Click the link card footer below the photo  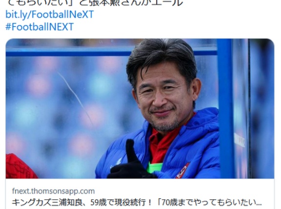tap(140, 193)
